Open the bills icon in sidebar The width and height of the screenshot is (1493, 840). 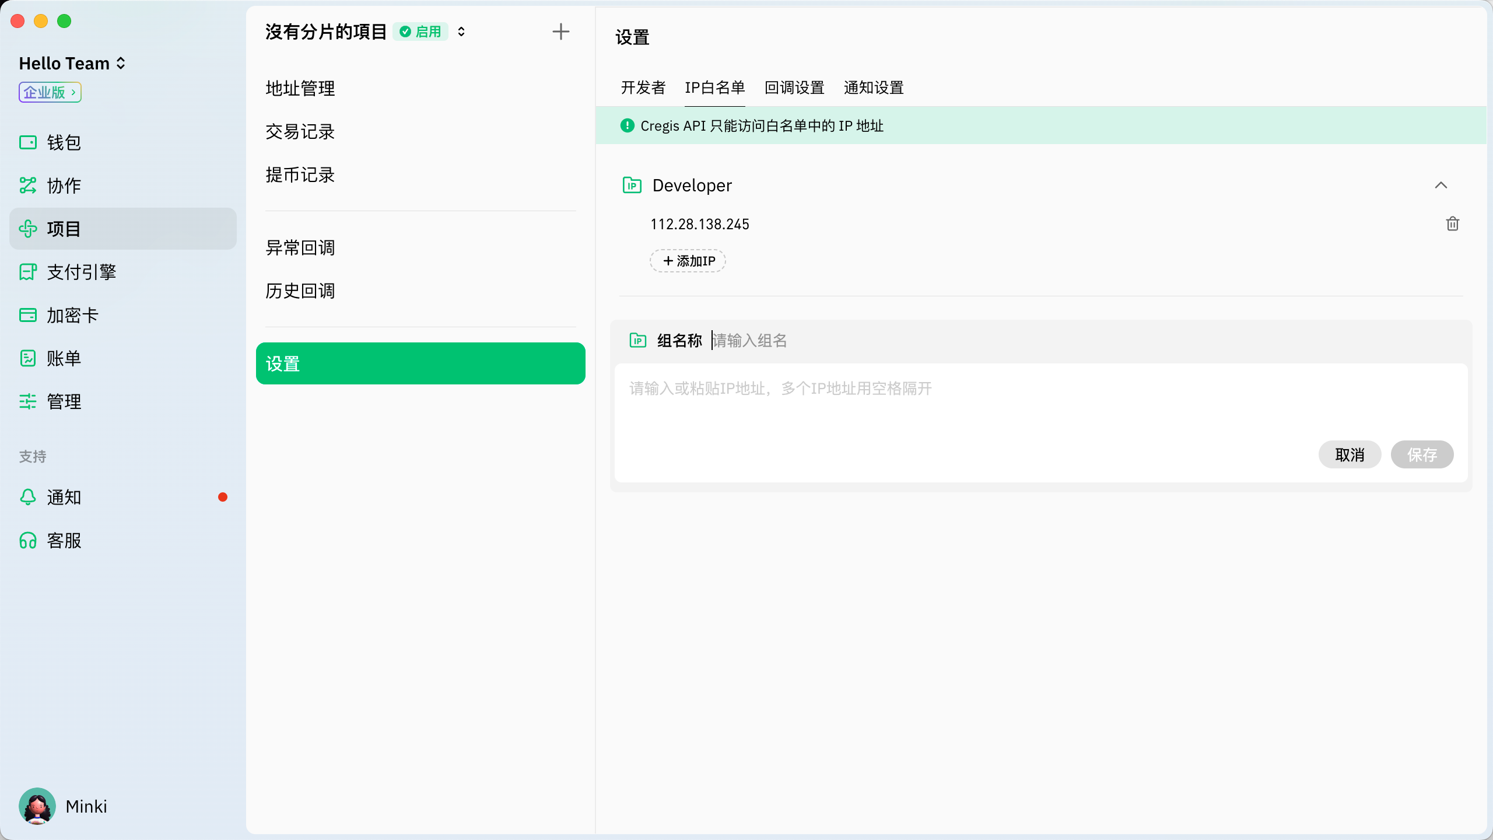click(x=28, y=358)
